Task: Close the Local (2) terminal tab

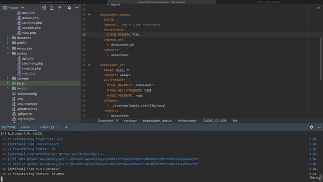Action: coord(58,127)
